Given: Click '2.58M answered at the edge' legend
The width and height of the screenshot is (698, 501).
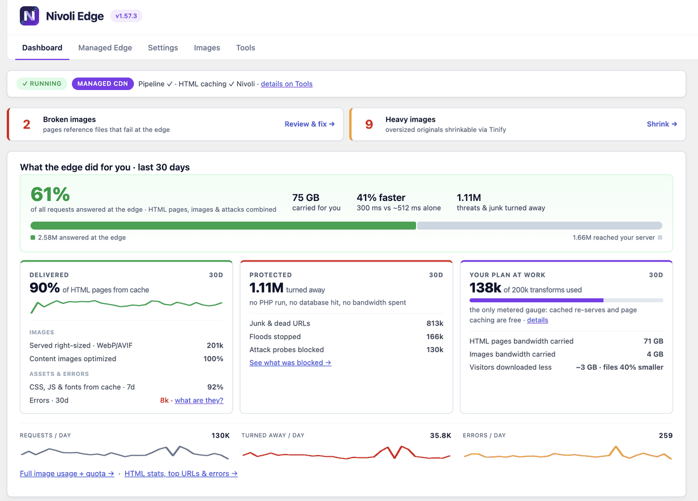Looking at the screenshot, I should pos(78,238).
